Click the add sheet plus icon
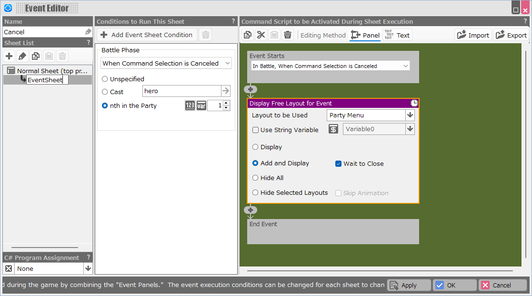 click(9, 56)
